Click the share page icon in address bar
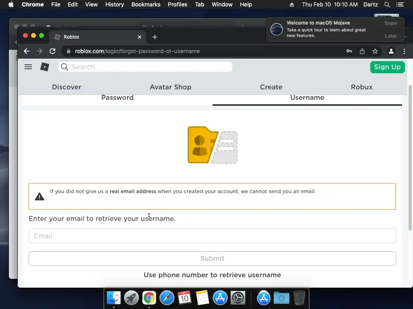Screen dimensions: 413x309 pos(362,51)
